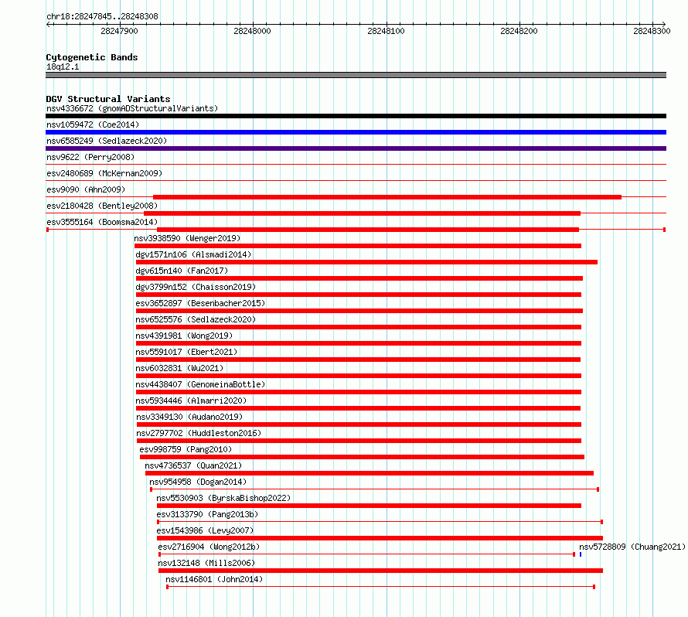Open nsv3938590 (Wenger2019) label

pyautogui.click(x=187, y=238)
